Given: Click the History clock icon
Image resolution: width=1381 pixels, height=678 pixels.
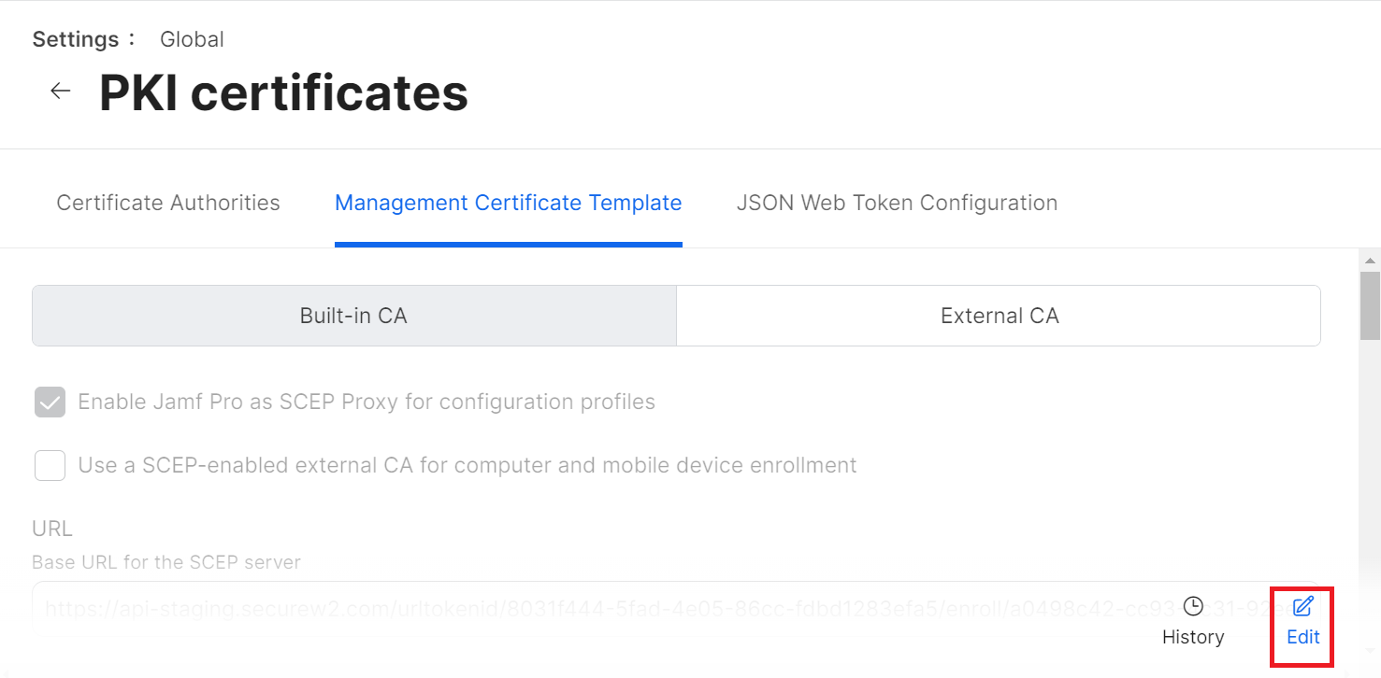Looking at the screenshot, I should pyautogui.click(x=1193, y=607).
